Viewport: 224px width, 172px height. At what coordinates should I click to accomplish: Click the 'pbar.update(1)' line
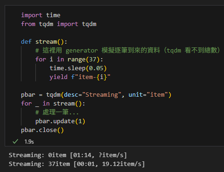[x=60, y=121]
